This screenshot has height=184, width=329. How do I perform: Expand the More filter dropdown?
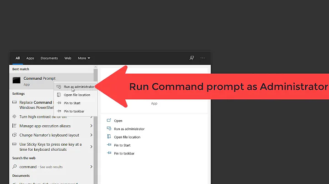tap(84, 58)
